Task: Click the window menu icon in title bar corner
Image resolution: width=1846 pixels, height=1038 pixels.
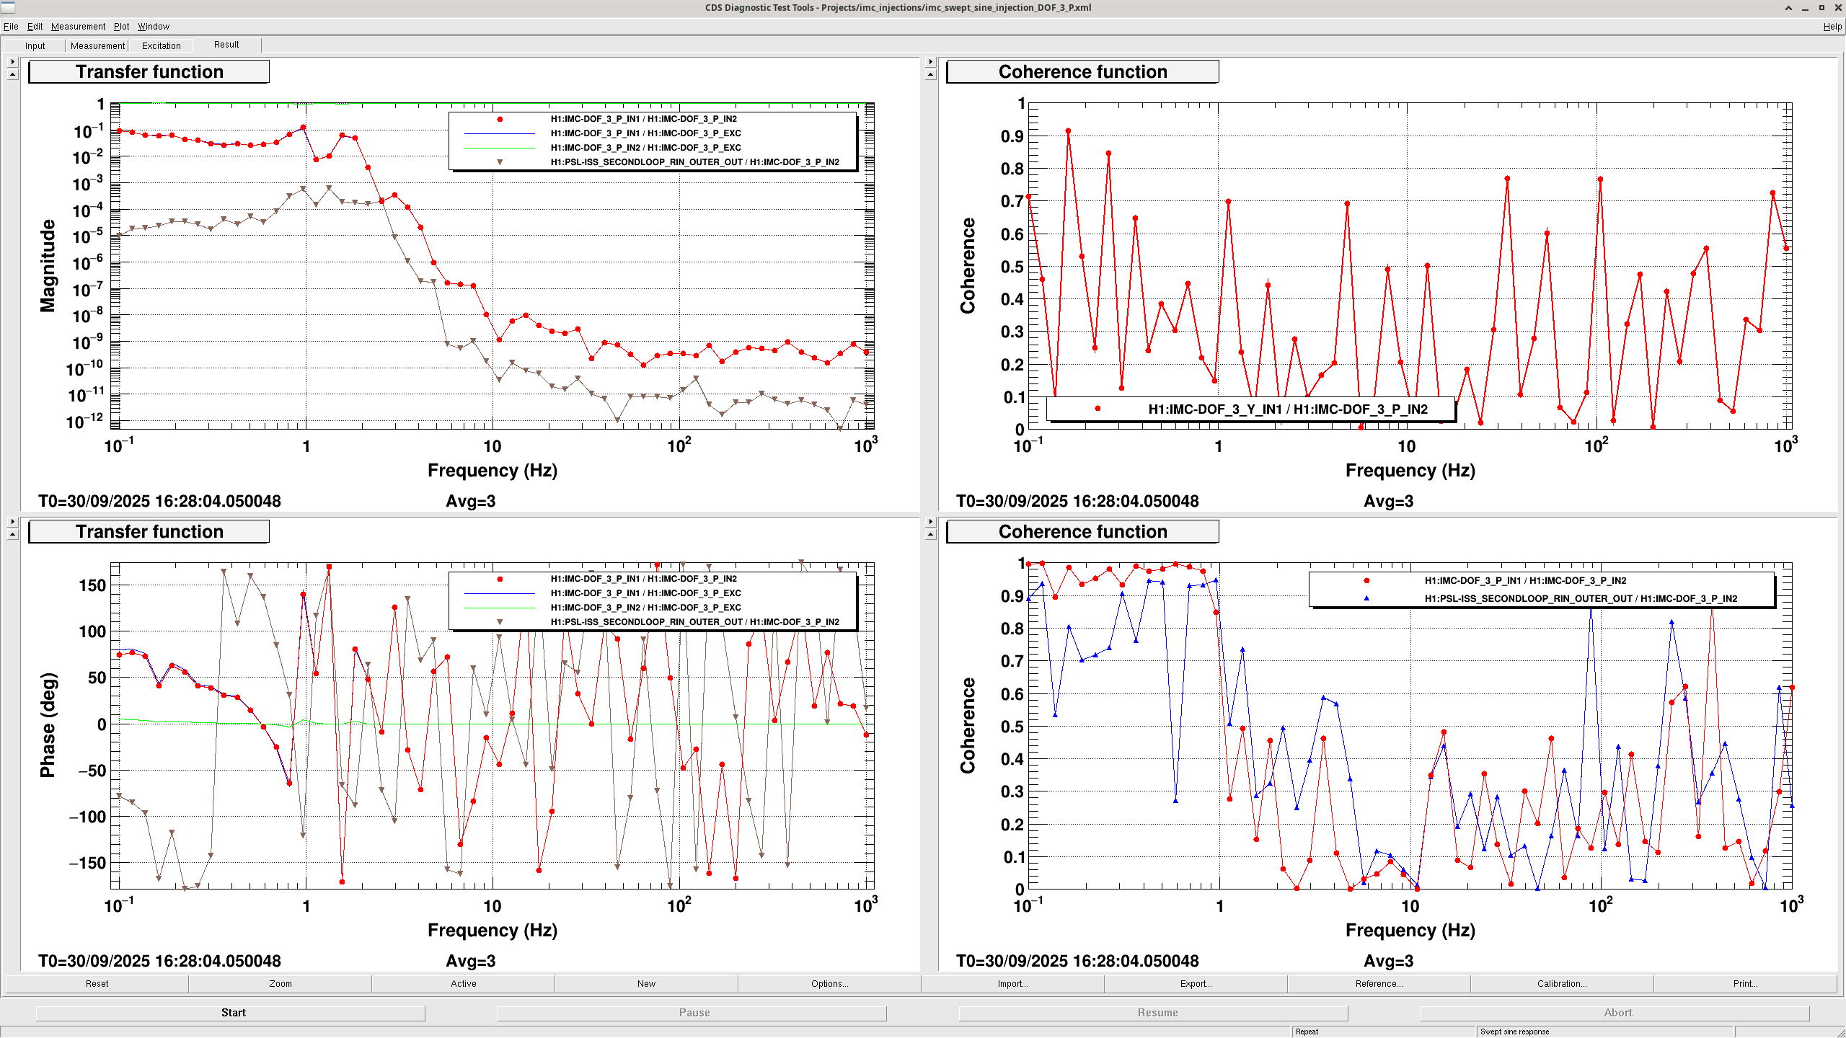Action: (x=8, y=7)
